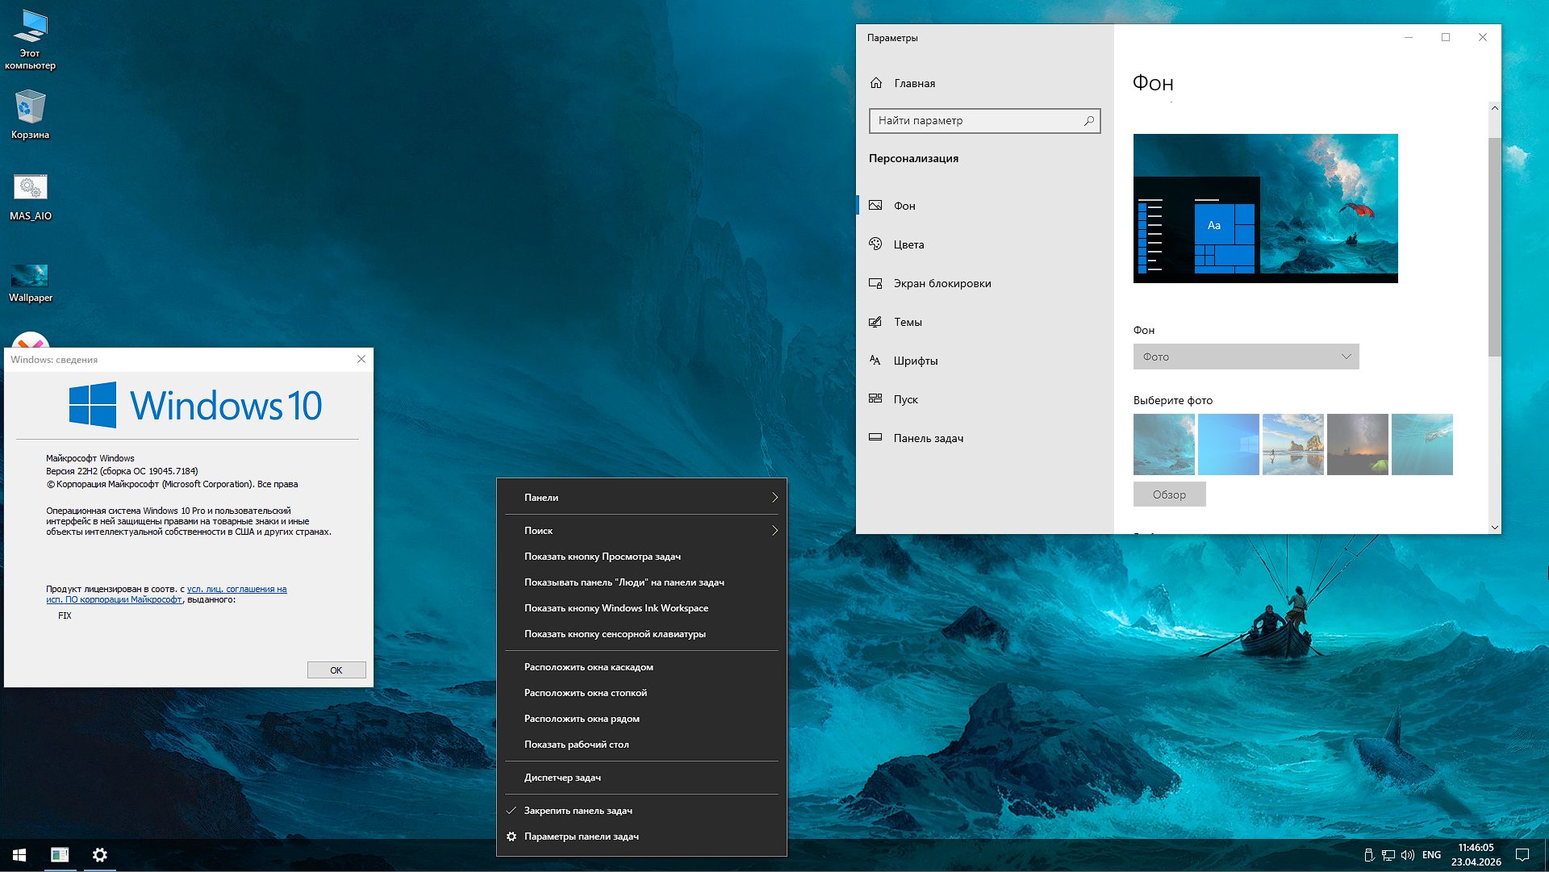Expand the Background type dropdown showing Фото
The width and height of the screenshot is (1549, 872).
[x=1246, y=357]
